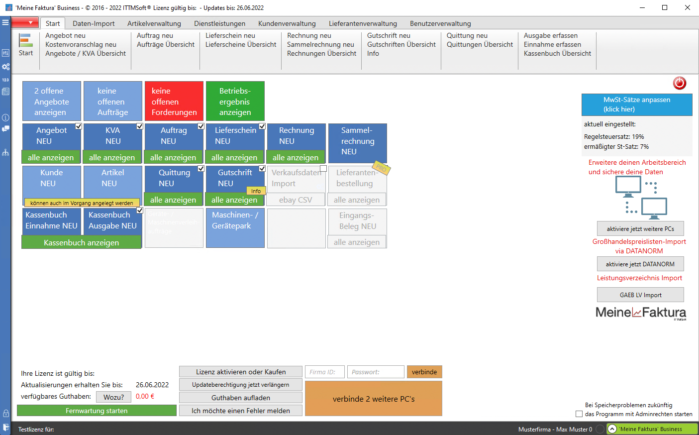The image size is (699, 435).
Task: Click the Wozu? button
Action: coord(114,397)
